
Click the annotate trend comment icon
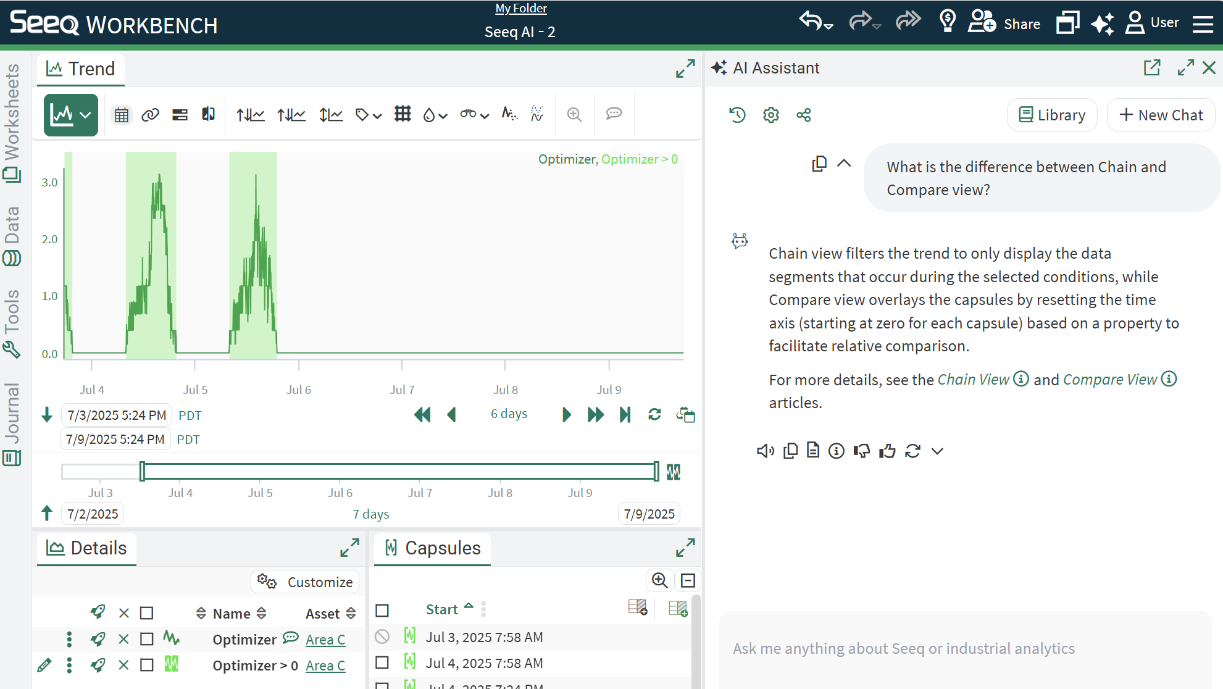pos(614,114)
